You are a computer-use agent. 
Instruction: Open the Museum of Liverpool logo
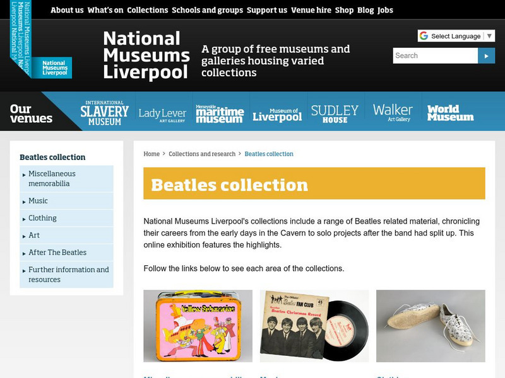point(277,115)
